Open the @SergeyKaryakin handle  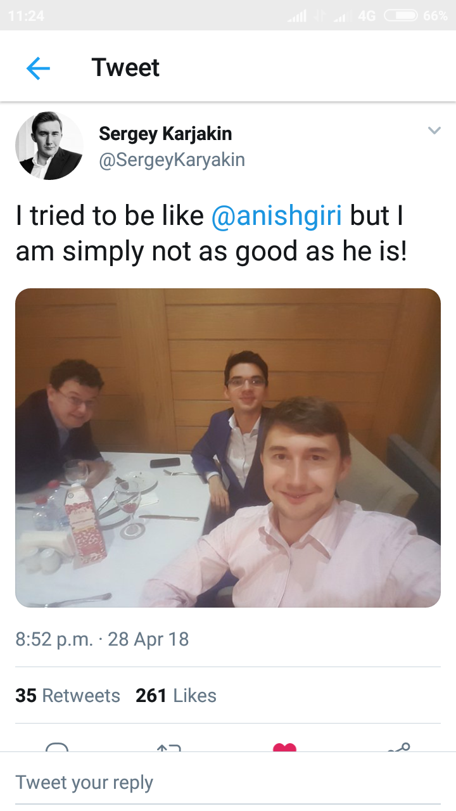172,160
